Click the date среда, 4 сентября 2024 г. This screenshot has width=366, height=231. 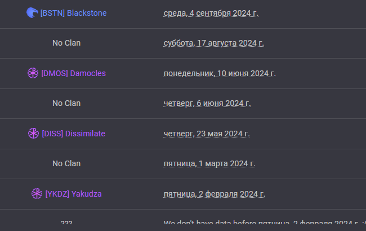pyautogui.click(x=211, y=13)
